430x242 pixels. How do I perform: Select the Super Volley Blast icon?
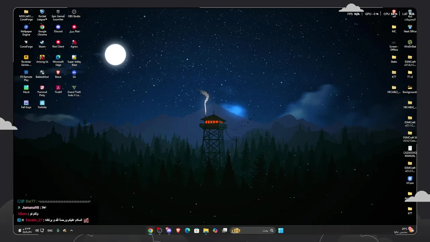(x=74, y=61)
